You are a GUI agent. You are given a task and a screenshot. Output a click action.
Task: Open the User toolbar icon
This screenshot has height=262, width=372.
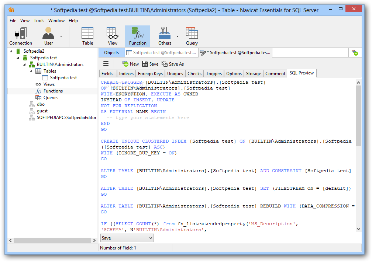48,36
